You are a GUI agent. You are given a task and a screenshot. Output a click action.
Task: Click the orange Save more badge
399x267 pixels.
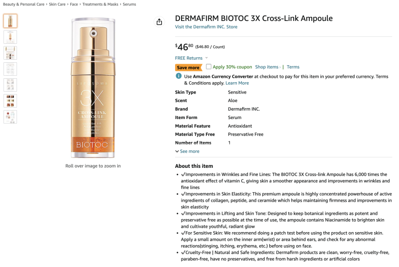coord(189,67)
